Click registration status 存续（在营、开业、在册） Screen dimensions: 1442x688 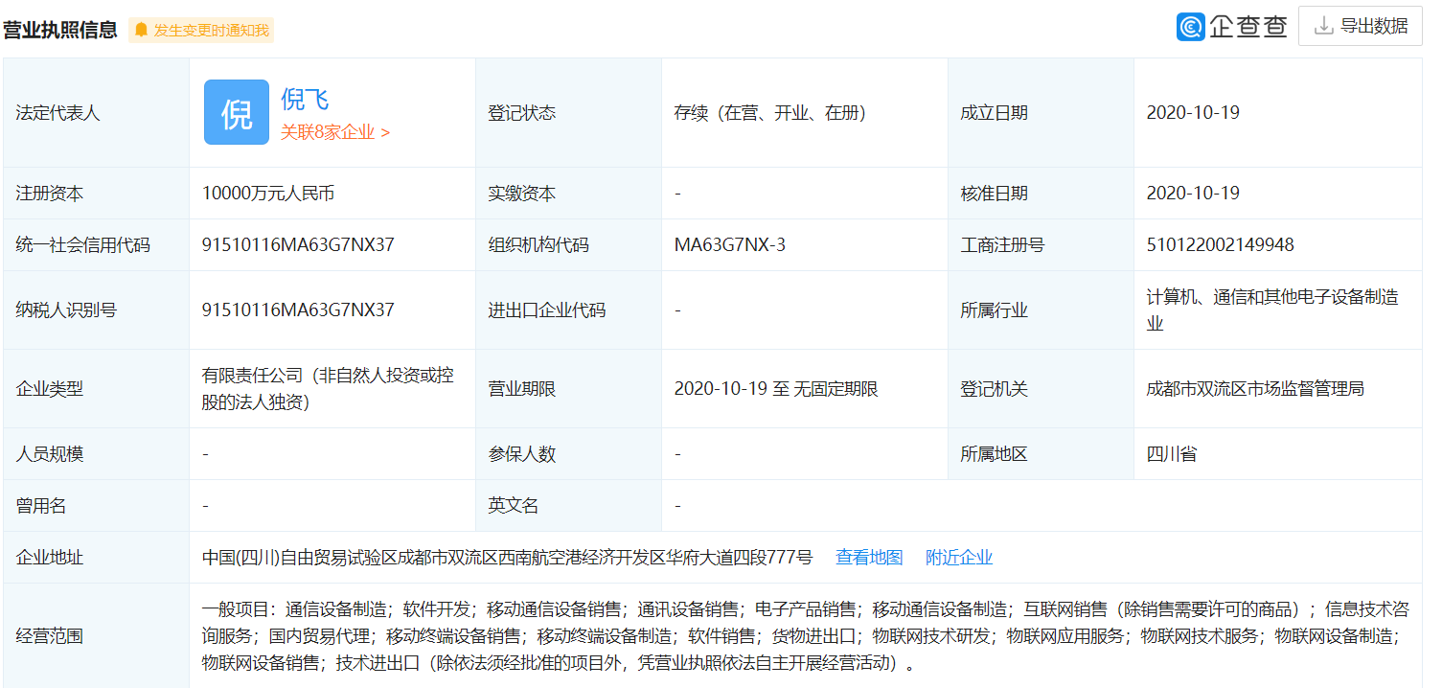click(770, 113)
